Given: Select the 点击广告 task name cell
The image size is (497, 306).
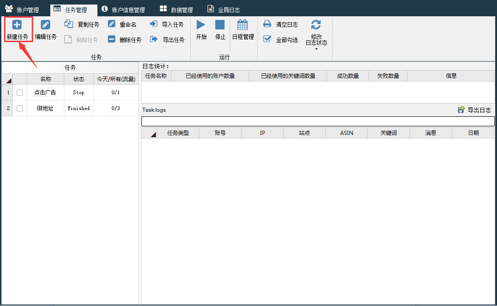Looking at the screenshot, I should pyautogui.click(x=45, y=92).
